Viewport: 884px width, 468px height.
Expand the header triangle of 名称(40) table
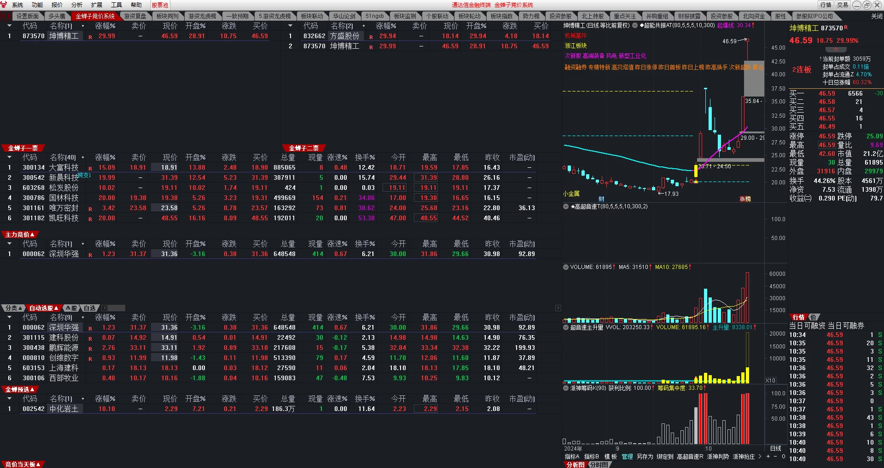tap(9, 157)
